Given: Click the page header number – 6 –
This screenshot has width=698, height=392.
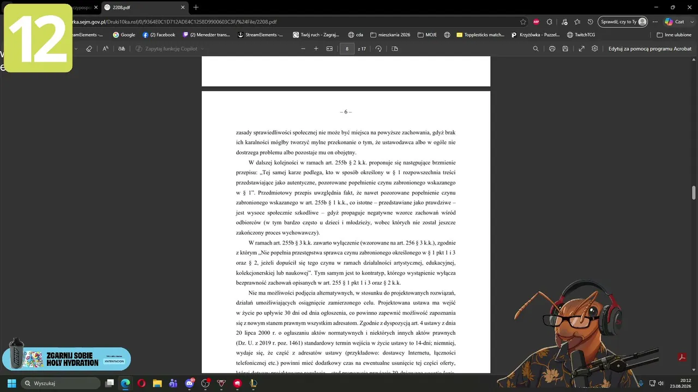Looking at the screenshot, I should 346,112.
